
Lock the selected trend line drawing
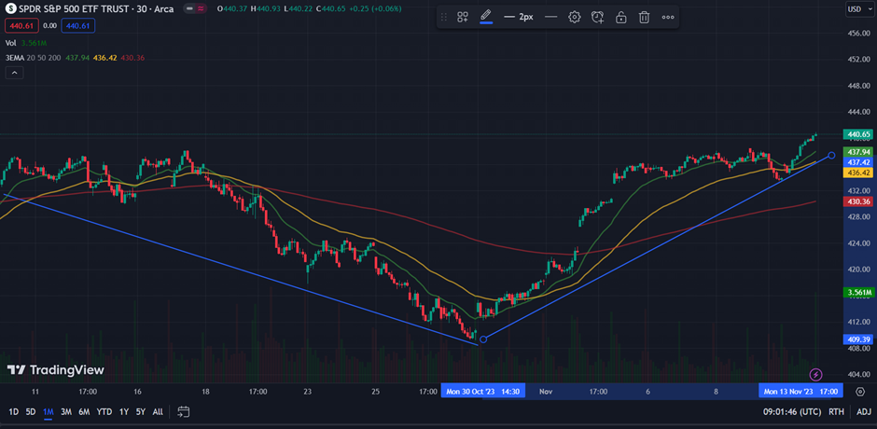click(x=621, y=17)
